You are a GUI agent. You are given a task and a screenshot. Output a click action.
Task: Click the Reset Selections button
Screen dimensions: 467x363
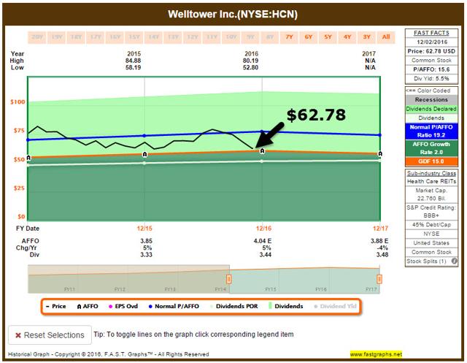pyautogui.click(x=50, y=335)
